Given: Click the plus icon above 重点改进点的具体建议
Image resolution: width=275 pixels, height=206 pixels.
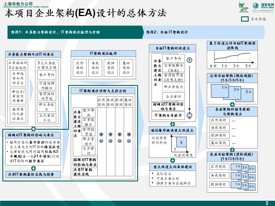Looking at the screenshot, I should (x=173, y=160).
